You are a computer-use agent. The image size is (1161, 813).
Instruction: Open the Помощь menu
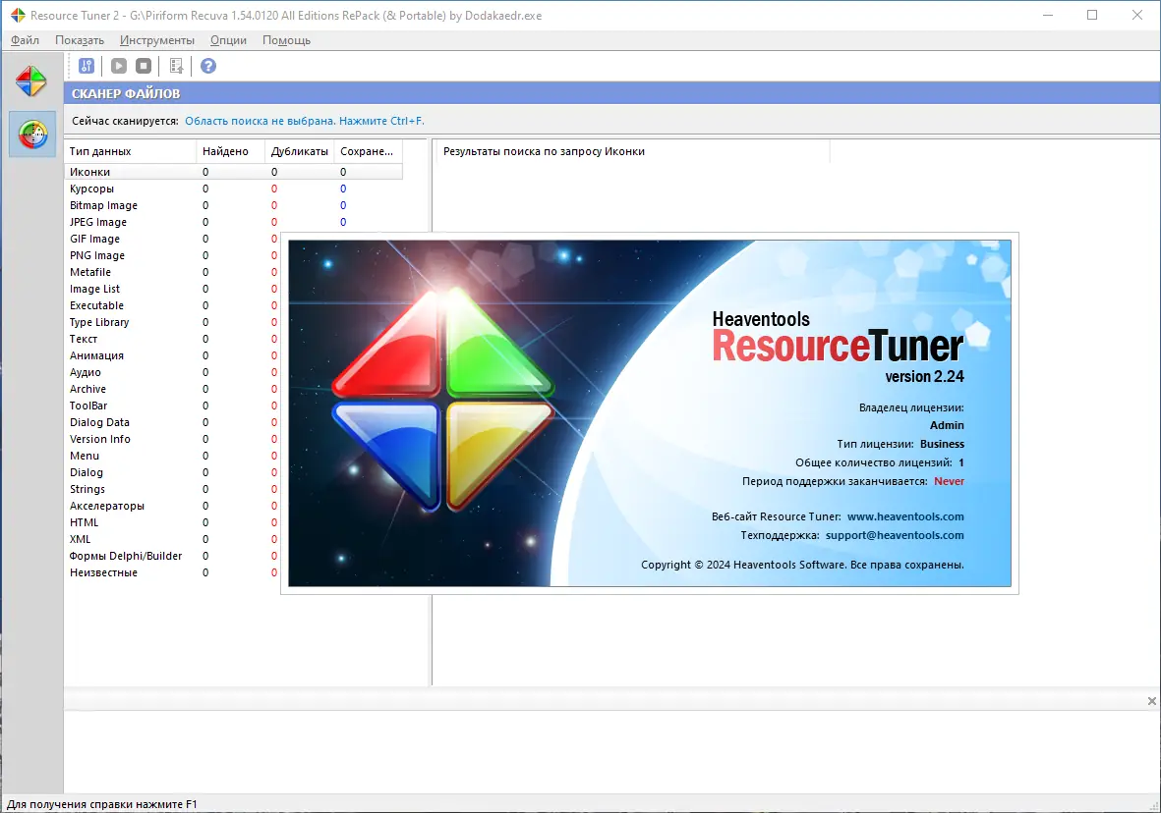click(286, 40)
